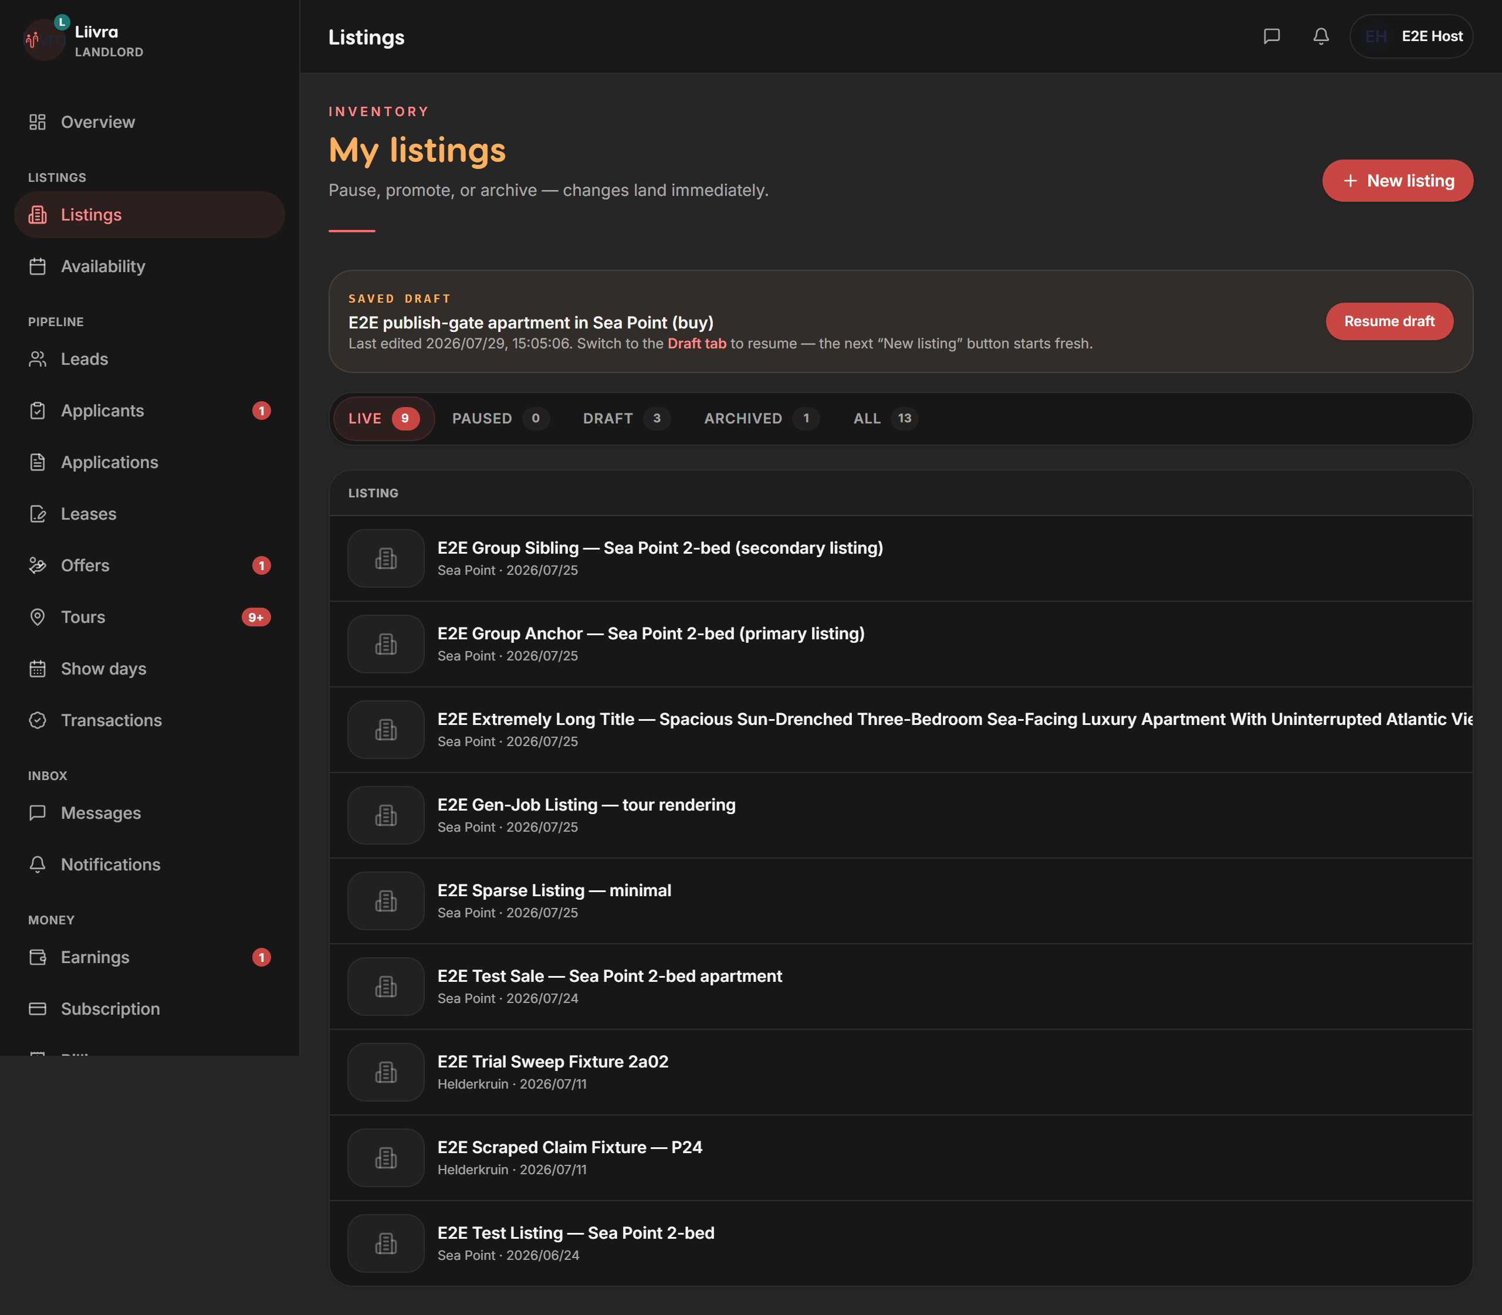Select 'E2E Gen-Job Listing — tour rendering' title
The height and width of the screenshot is (1315, 1502).
click(x=587, y=805)
